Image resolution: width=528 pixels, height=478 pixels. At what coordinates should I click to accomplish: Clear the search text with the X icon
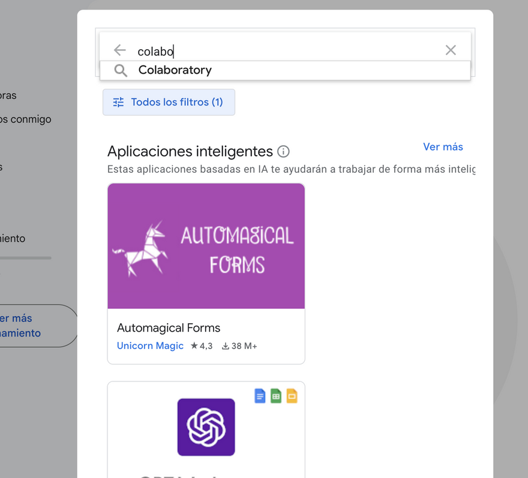click(x=451, y=50)
